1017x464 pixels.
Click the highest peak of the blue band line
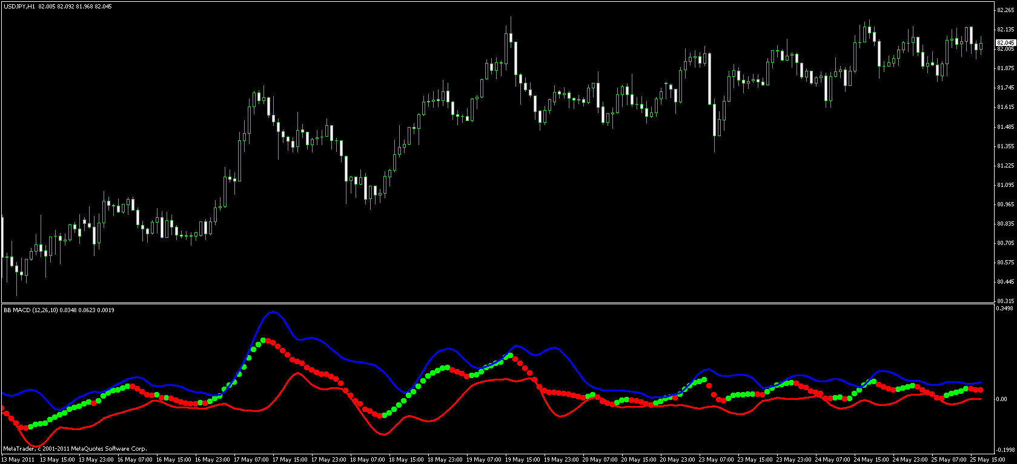point(273,312)
